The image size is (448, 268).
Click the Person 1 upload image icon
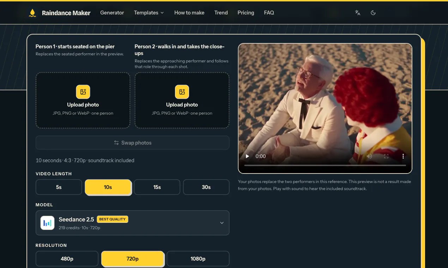(83, 92)
